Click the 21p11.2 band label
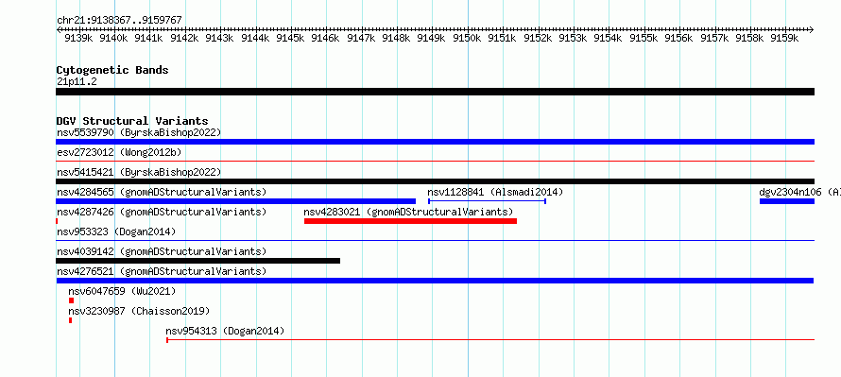The width and height of the screenshot is (841, 377). click(x=77, y=81)
